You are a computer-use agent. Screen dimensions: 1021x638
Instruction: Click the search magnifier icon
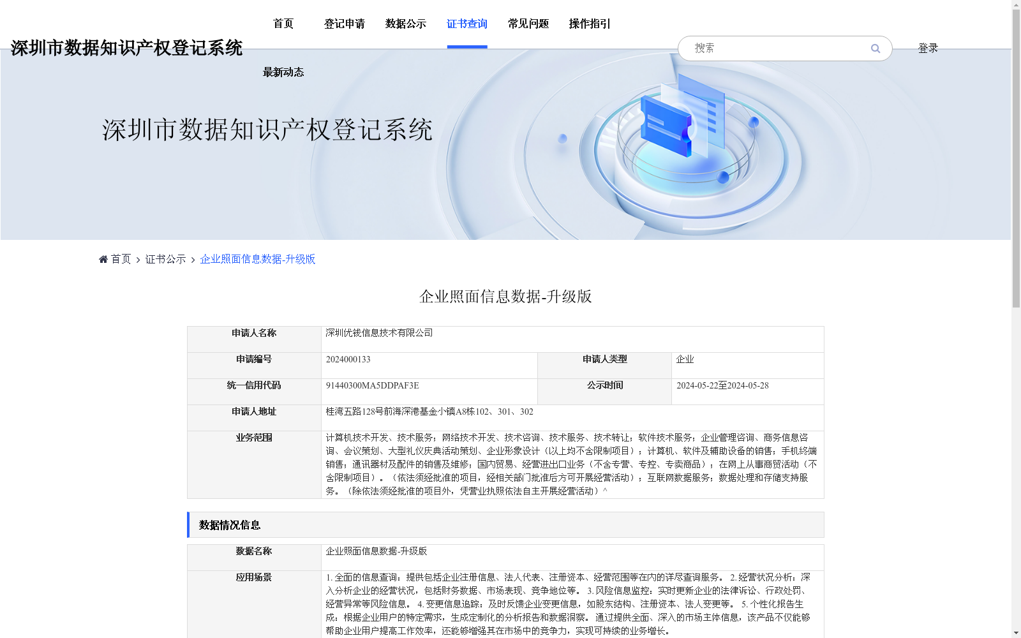(x=876, y=48)
